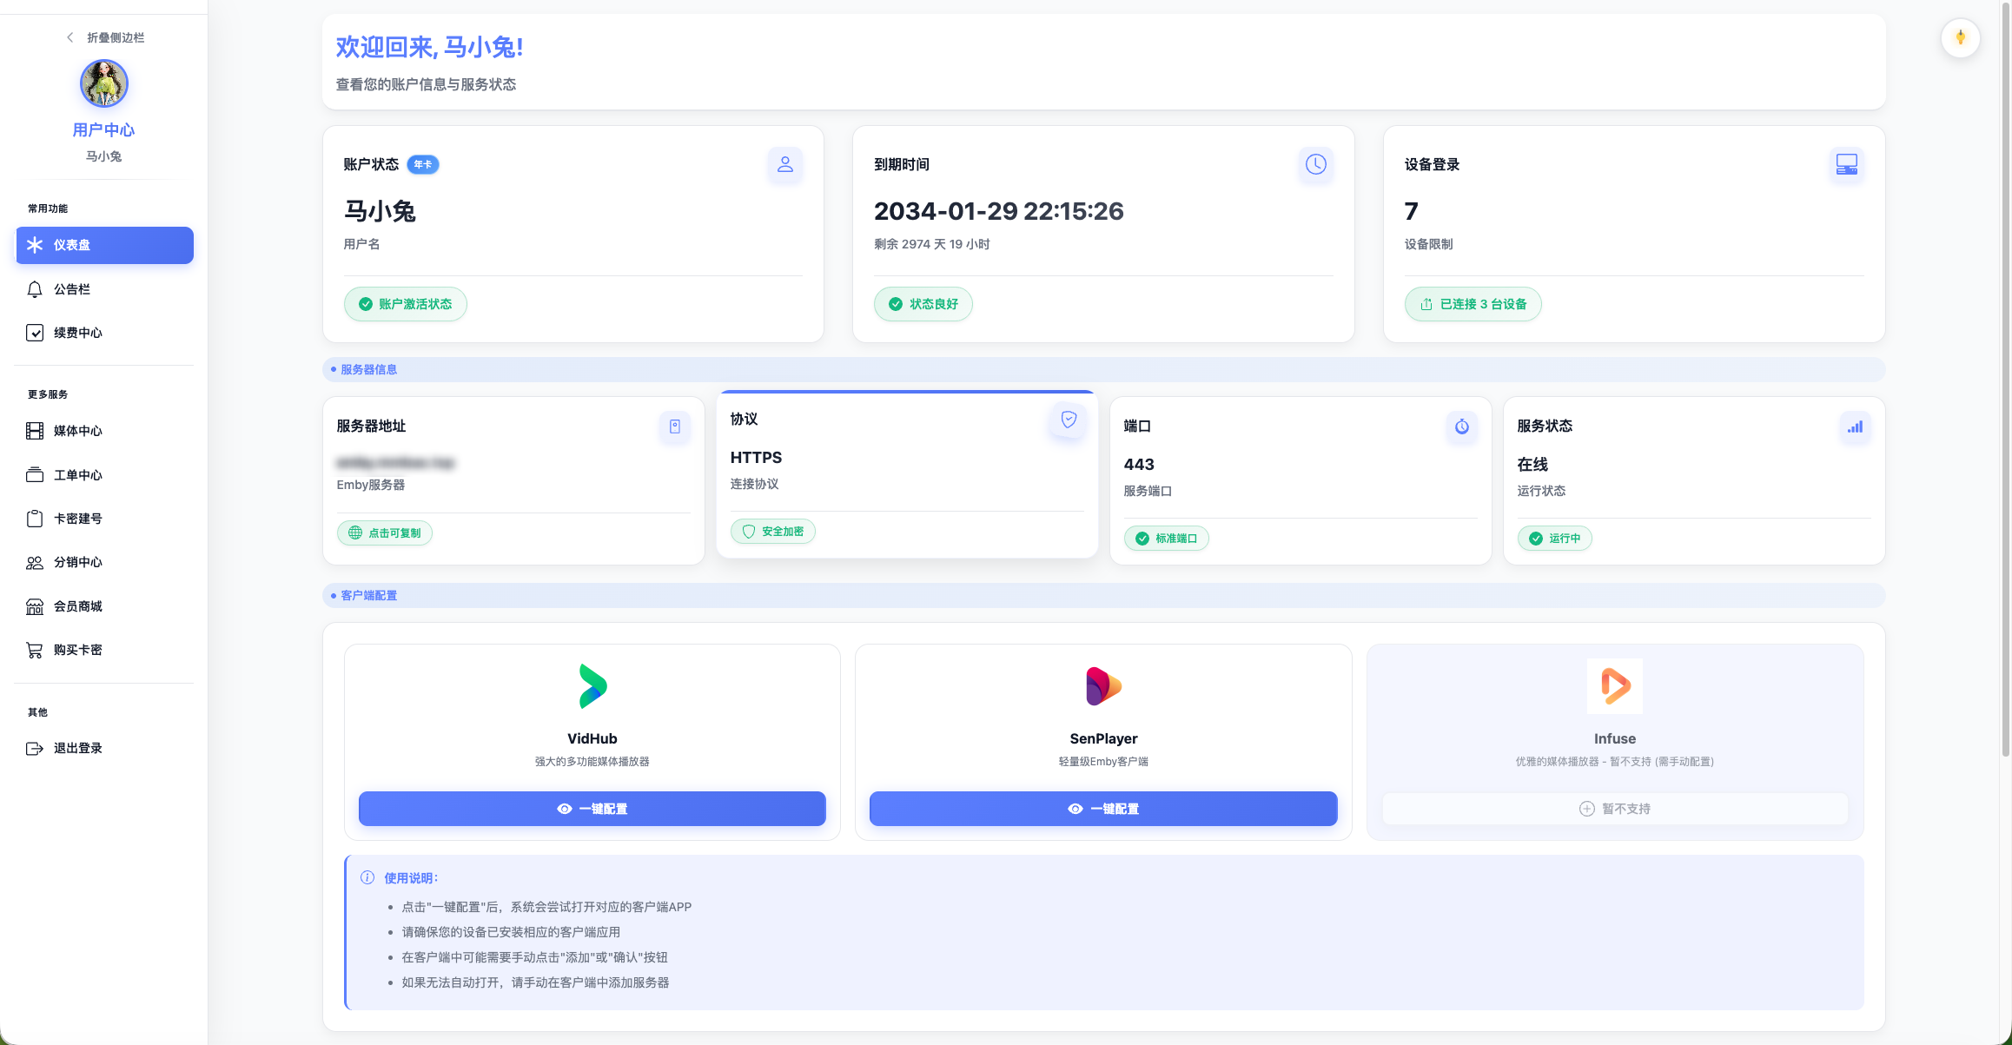Go to 媒体中心 film icon entry

[77, 431]
